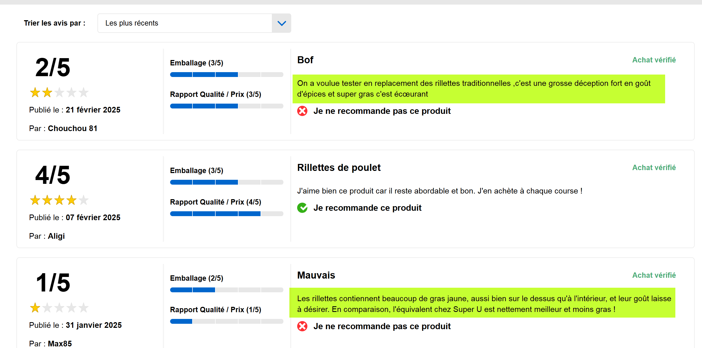Click the 'Trier les avis par' label
Image resolution: width=702 pixels, height=348 pixels.
click(x=54, y=23)
